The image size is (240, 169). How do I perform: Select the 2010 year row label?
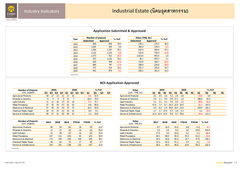coord(76,44)
